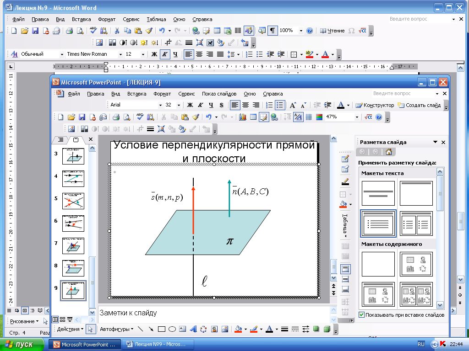
Task: Open Word zoom 100% dropdown
Action: click(301, 31)
